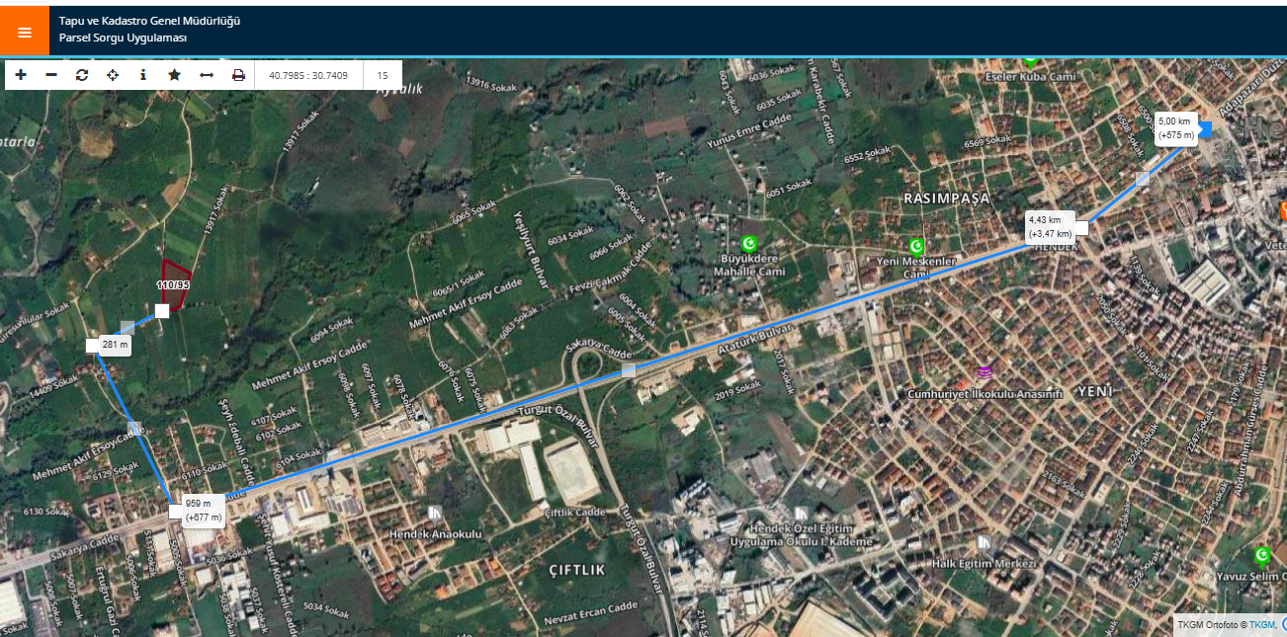Zoom in with the plus icon
1287x637 pixels.
[x=21, y=75]
